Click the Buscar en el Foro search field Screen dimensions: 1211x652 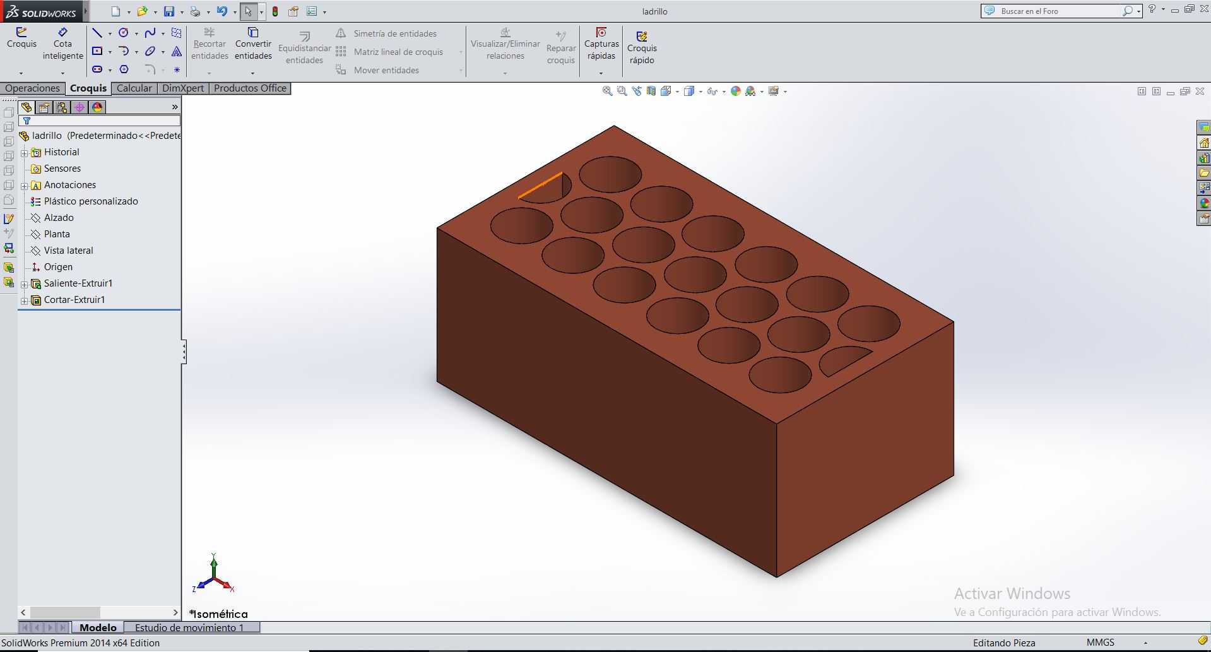pos(1060,11)
